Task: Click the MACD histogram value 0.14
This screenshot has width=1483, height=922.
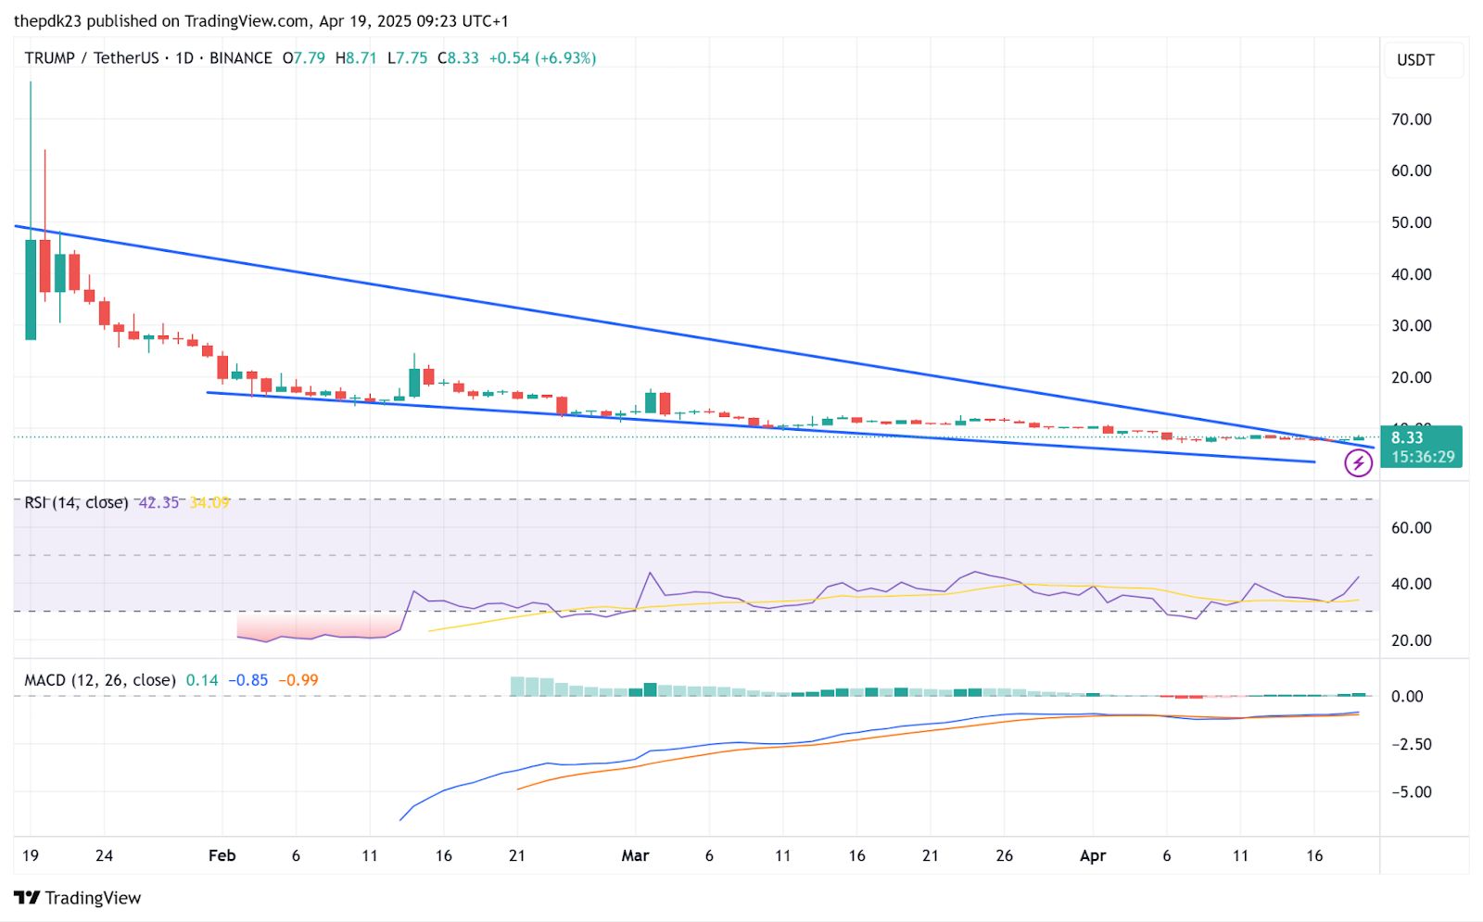Action: (202, 680)
